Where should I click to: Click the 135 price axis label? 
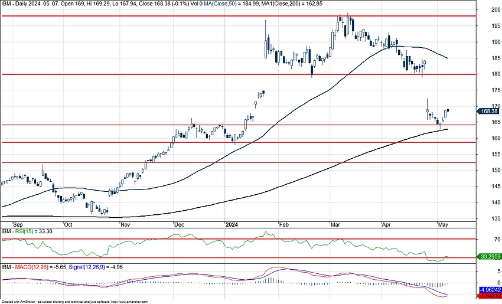click(496, 218)
